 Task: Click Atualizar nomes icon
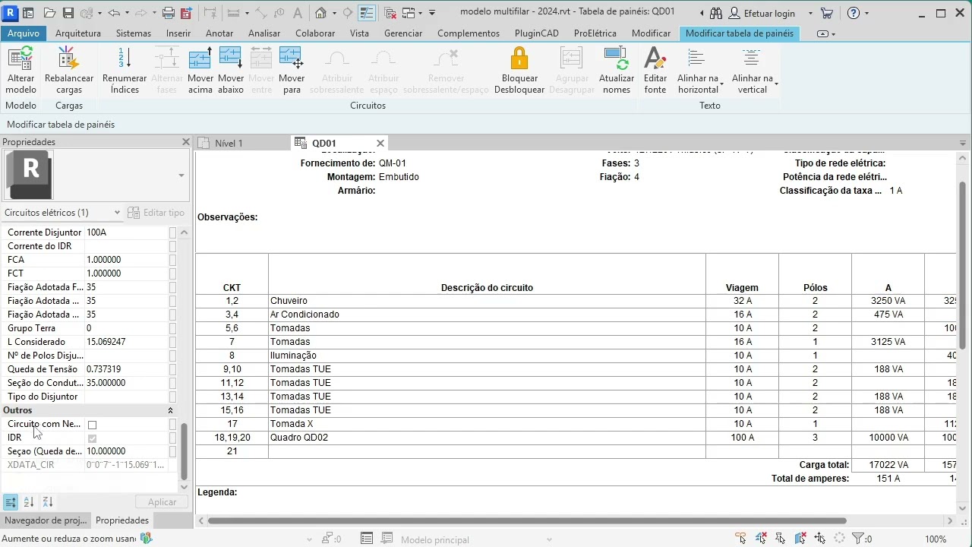point(616,58)
